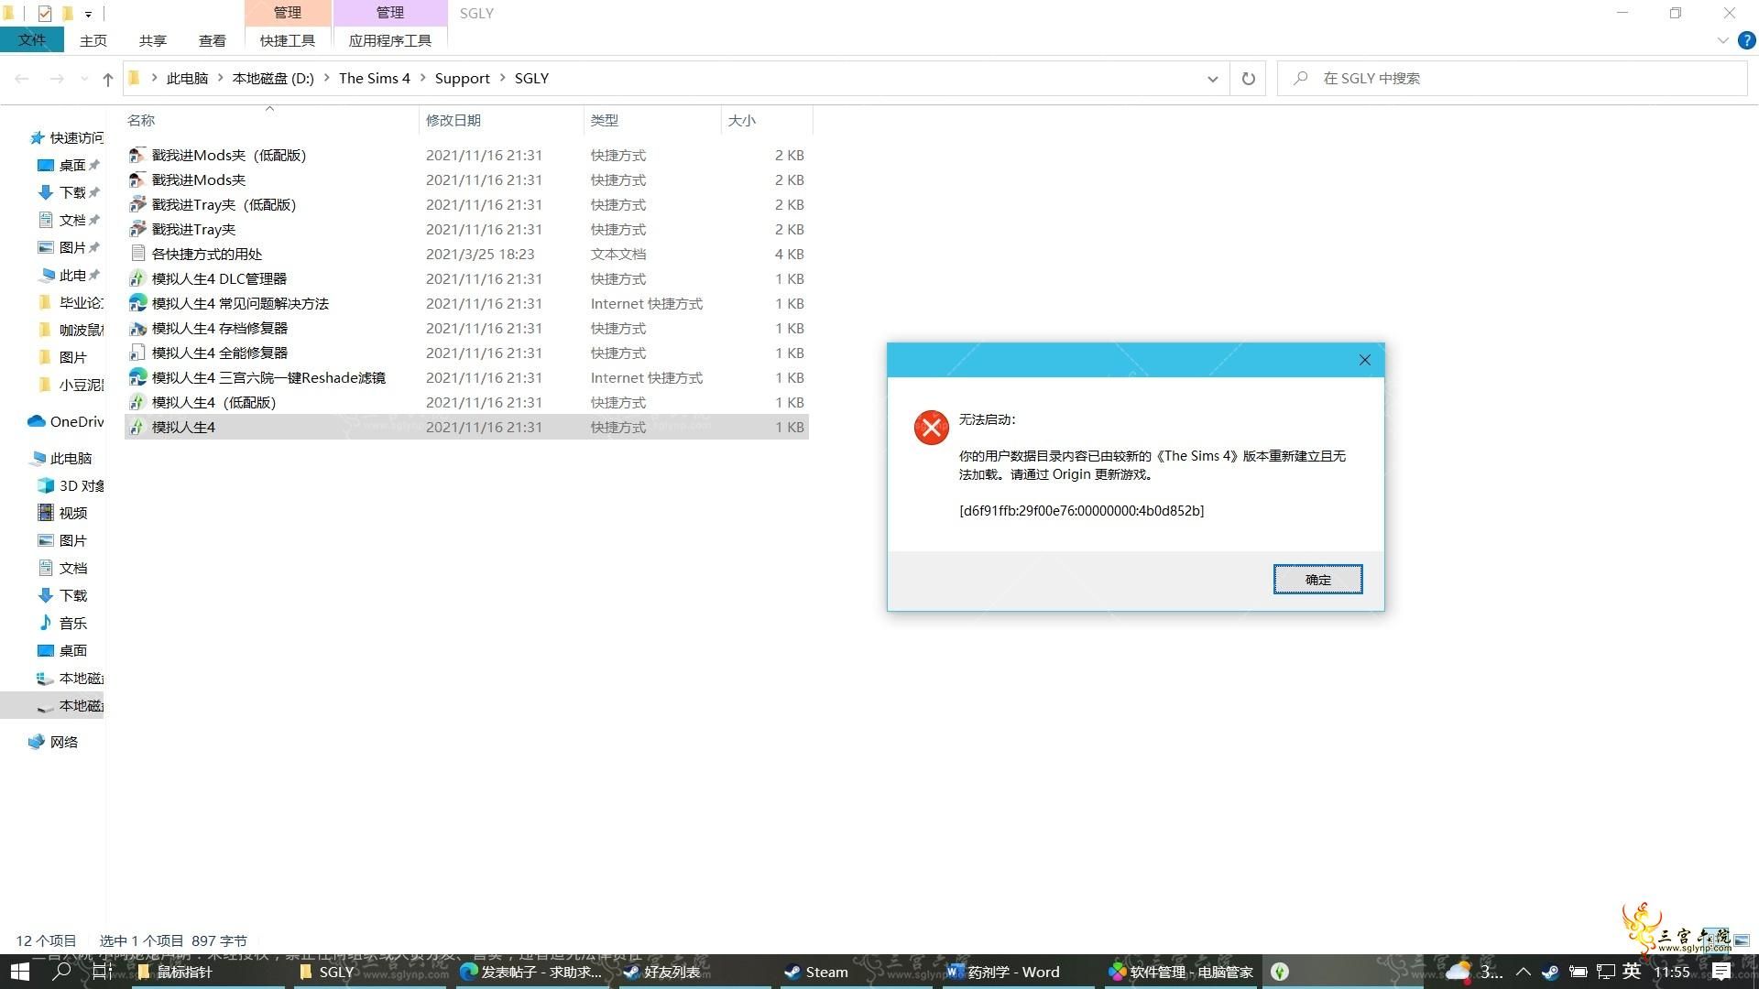This screenshot has height=989, width=1759.
Task: Close the error dialog with X
Action: coord(1364,360)
